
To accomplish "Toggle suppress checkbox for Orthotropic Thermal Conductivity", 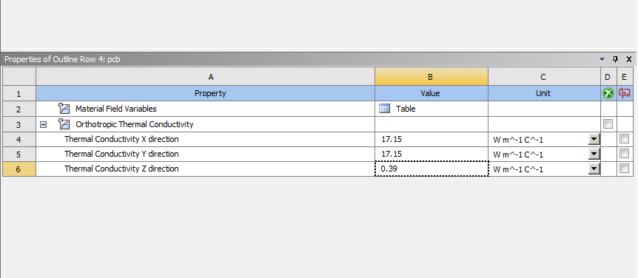I will [608, 124].
